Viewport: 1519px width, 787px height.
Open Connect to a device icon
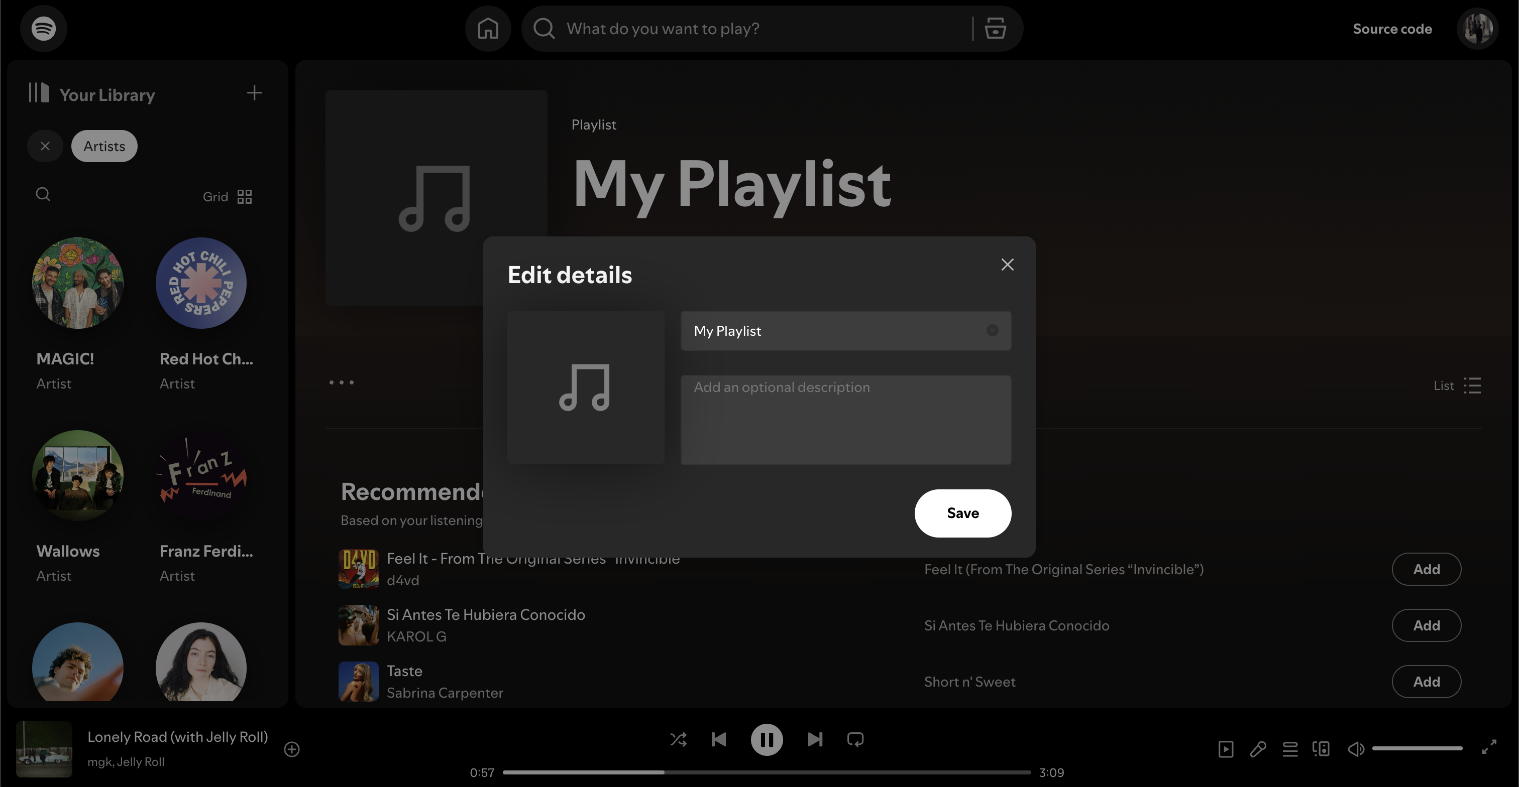[x=1321, y=749]
